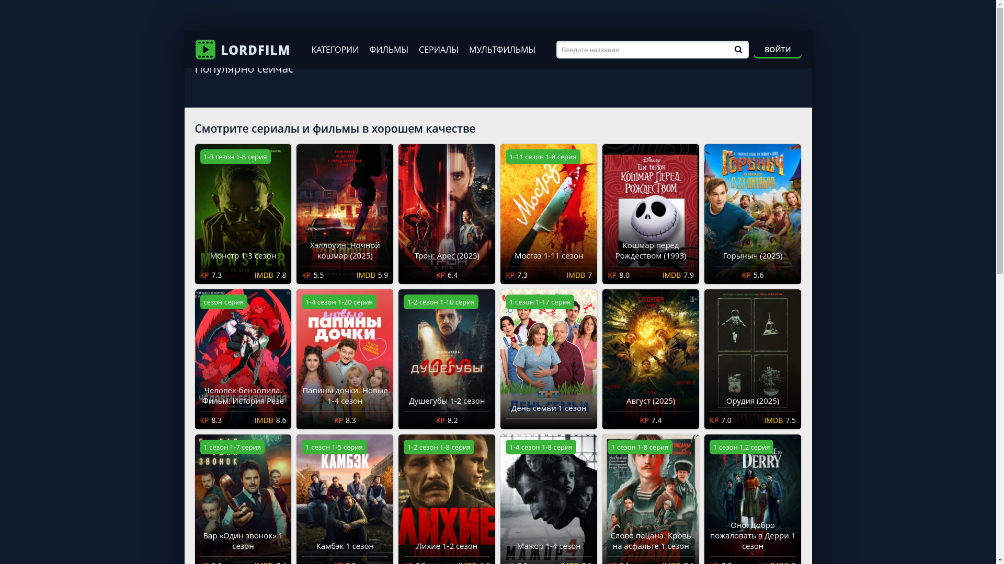
Task: Open Хэллоуин. Ночной кошмар (2025) poster
Action: 345,214
